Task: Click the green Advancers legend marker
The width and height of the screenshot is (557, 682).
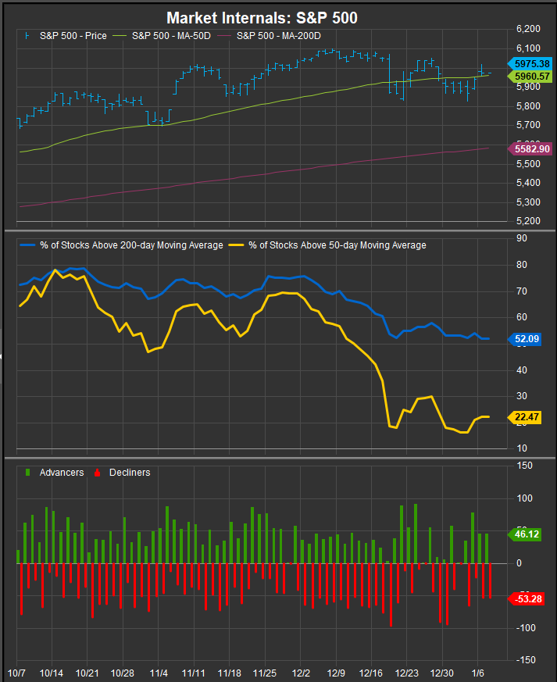Action: click(x=28, y=473)
